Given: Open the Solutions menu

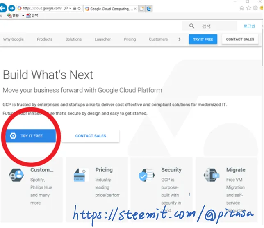Looking at the screenshot, I should point(73,39).
